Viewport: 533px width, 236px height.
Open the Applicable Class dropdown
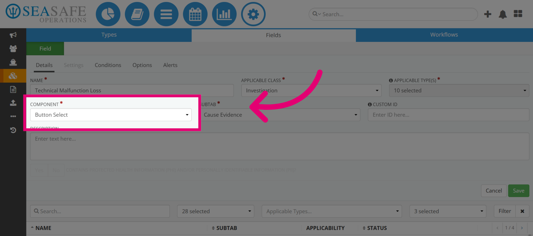[311, 91]
